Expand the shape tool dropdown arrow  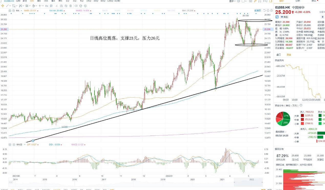pyautogui.click(x=17, y=6)
